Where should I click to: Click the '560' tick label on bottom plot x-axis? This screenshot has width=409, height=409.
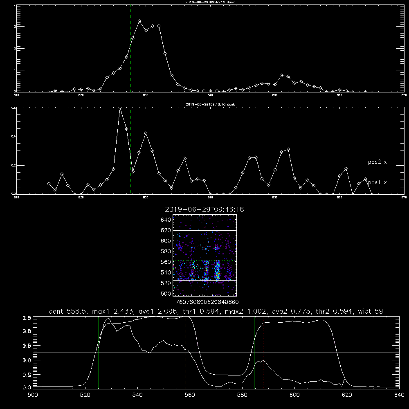pos(190,395)
